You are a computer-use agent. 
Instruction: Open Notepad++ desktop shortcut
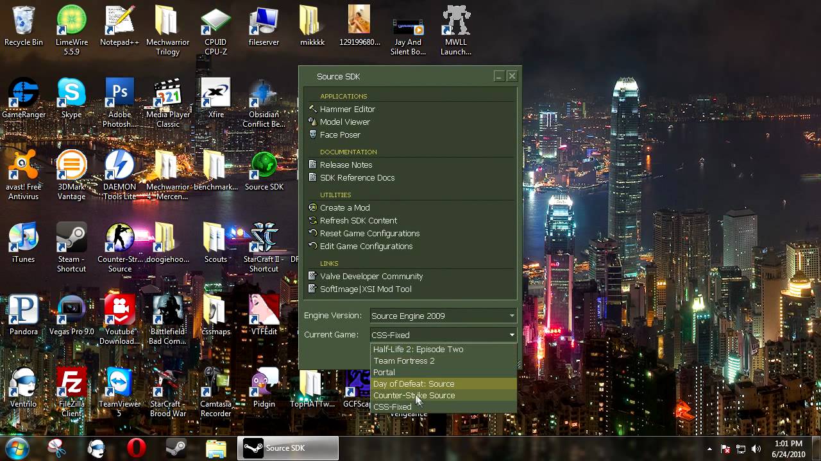(119, 26)
